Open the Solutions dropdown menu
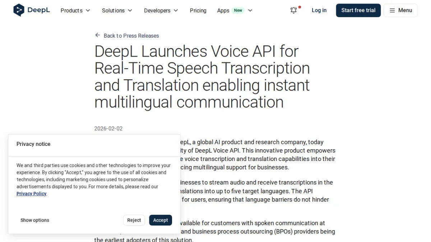Image resolution: width=431 pixels, height=242 pixels. (117, 10)
